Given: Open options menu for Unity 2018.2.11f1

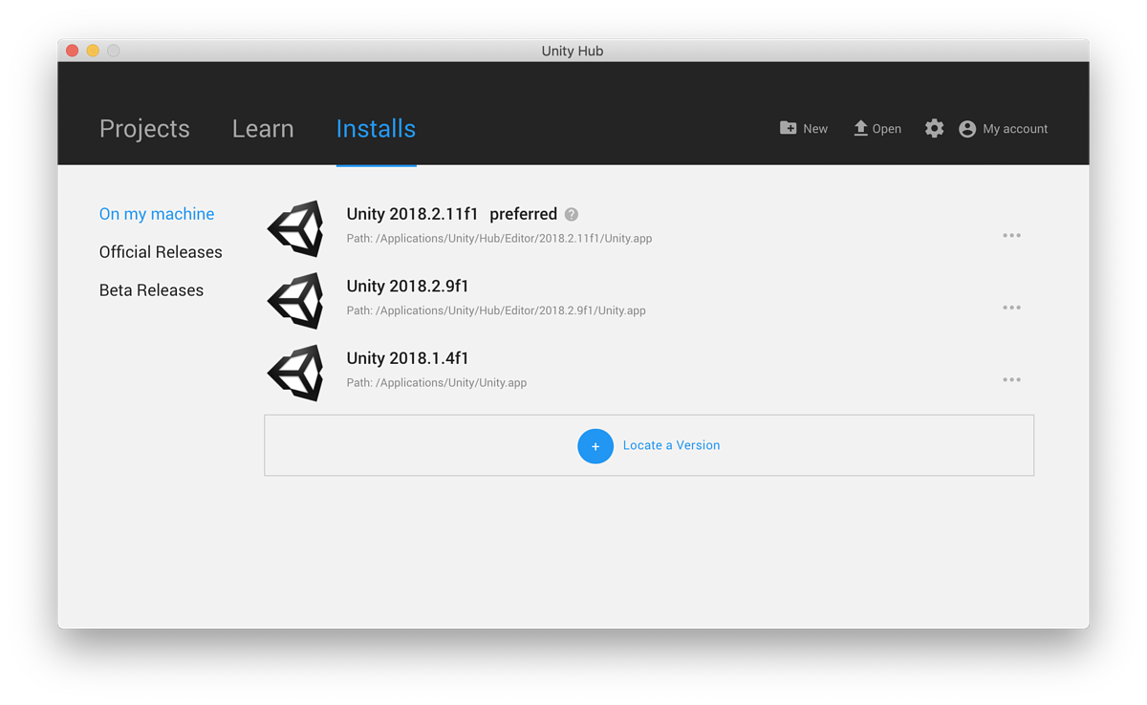Looking at the screenshot, I should pyautogui.click(x=1011, y=235).
